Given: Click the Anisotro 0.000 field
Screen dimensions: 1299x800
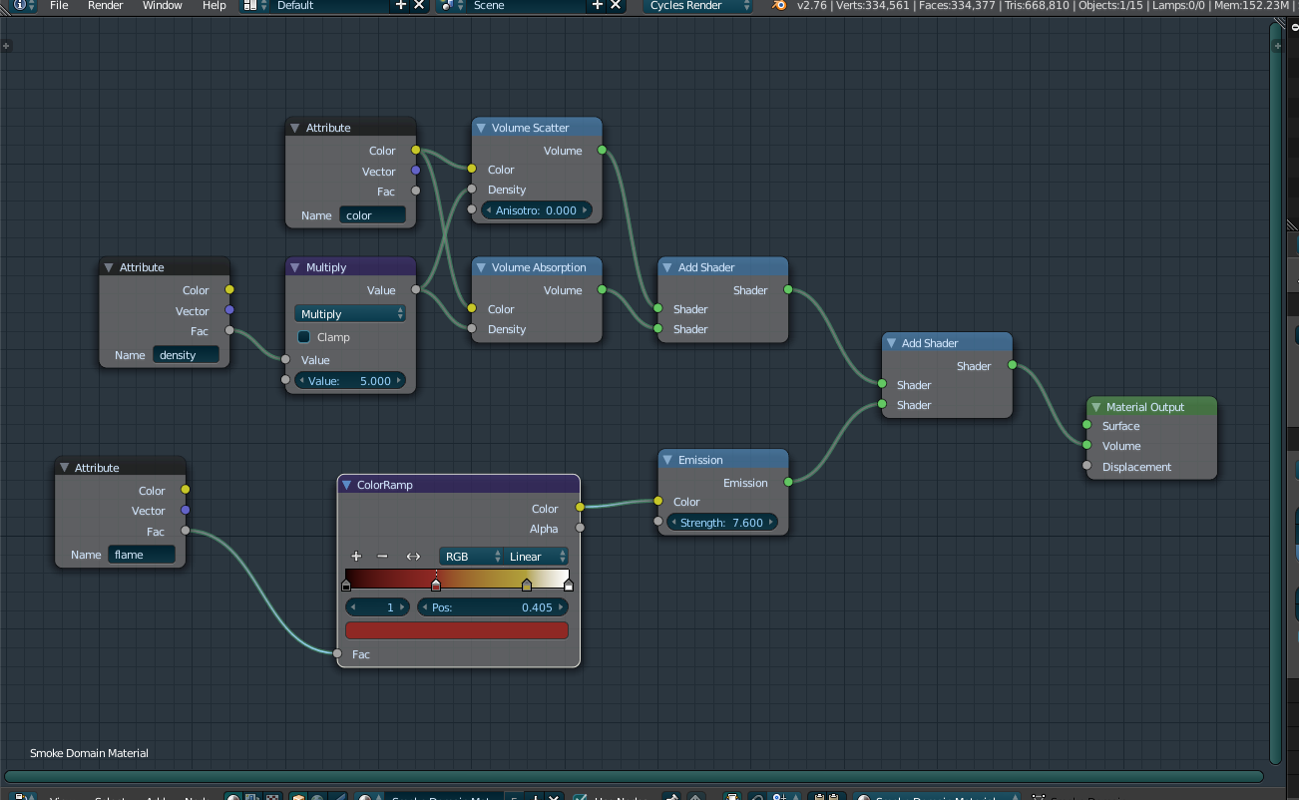Looking at the screenshot, I should (537, 209).
